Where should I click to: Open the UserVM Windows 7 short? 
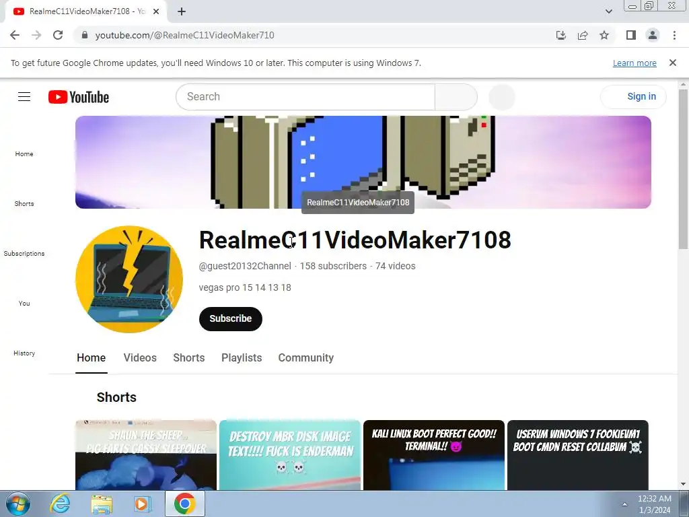[x=578, y=455]
